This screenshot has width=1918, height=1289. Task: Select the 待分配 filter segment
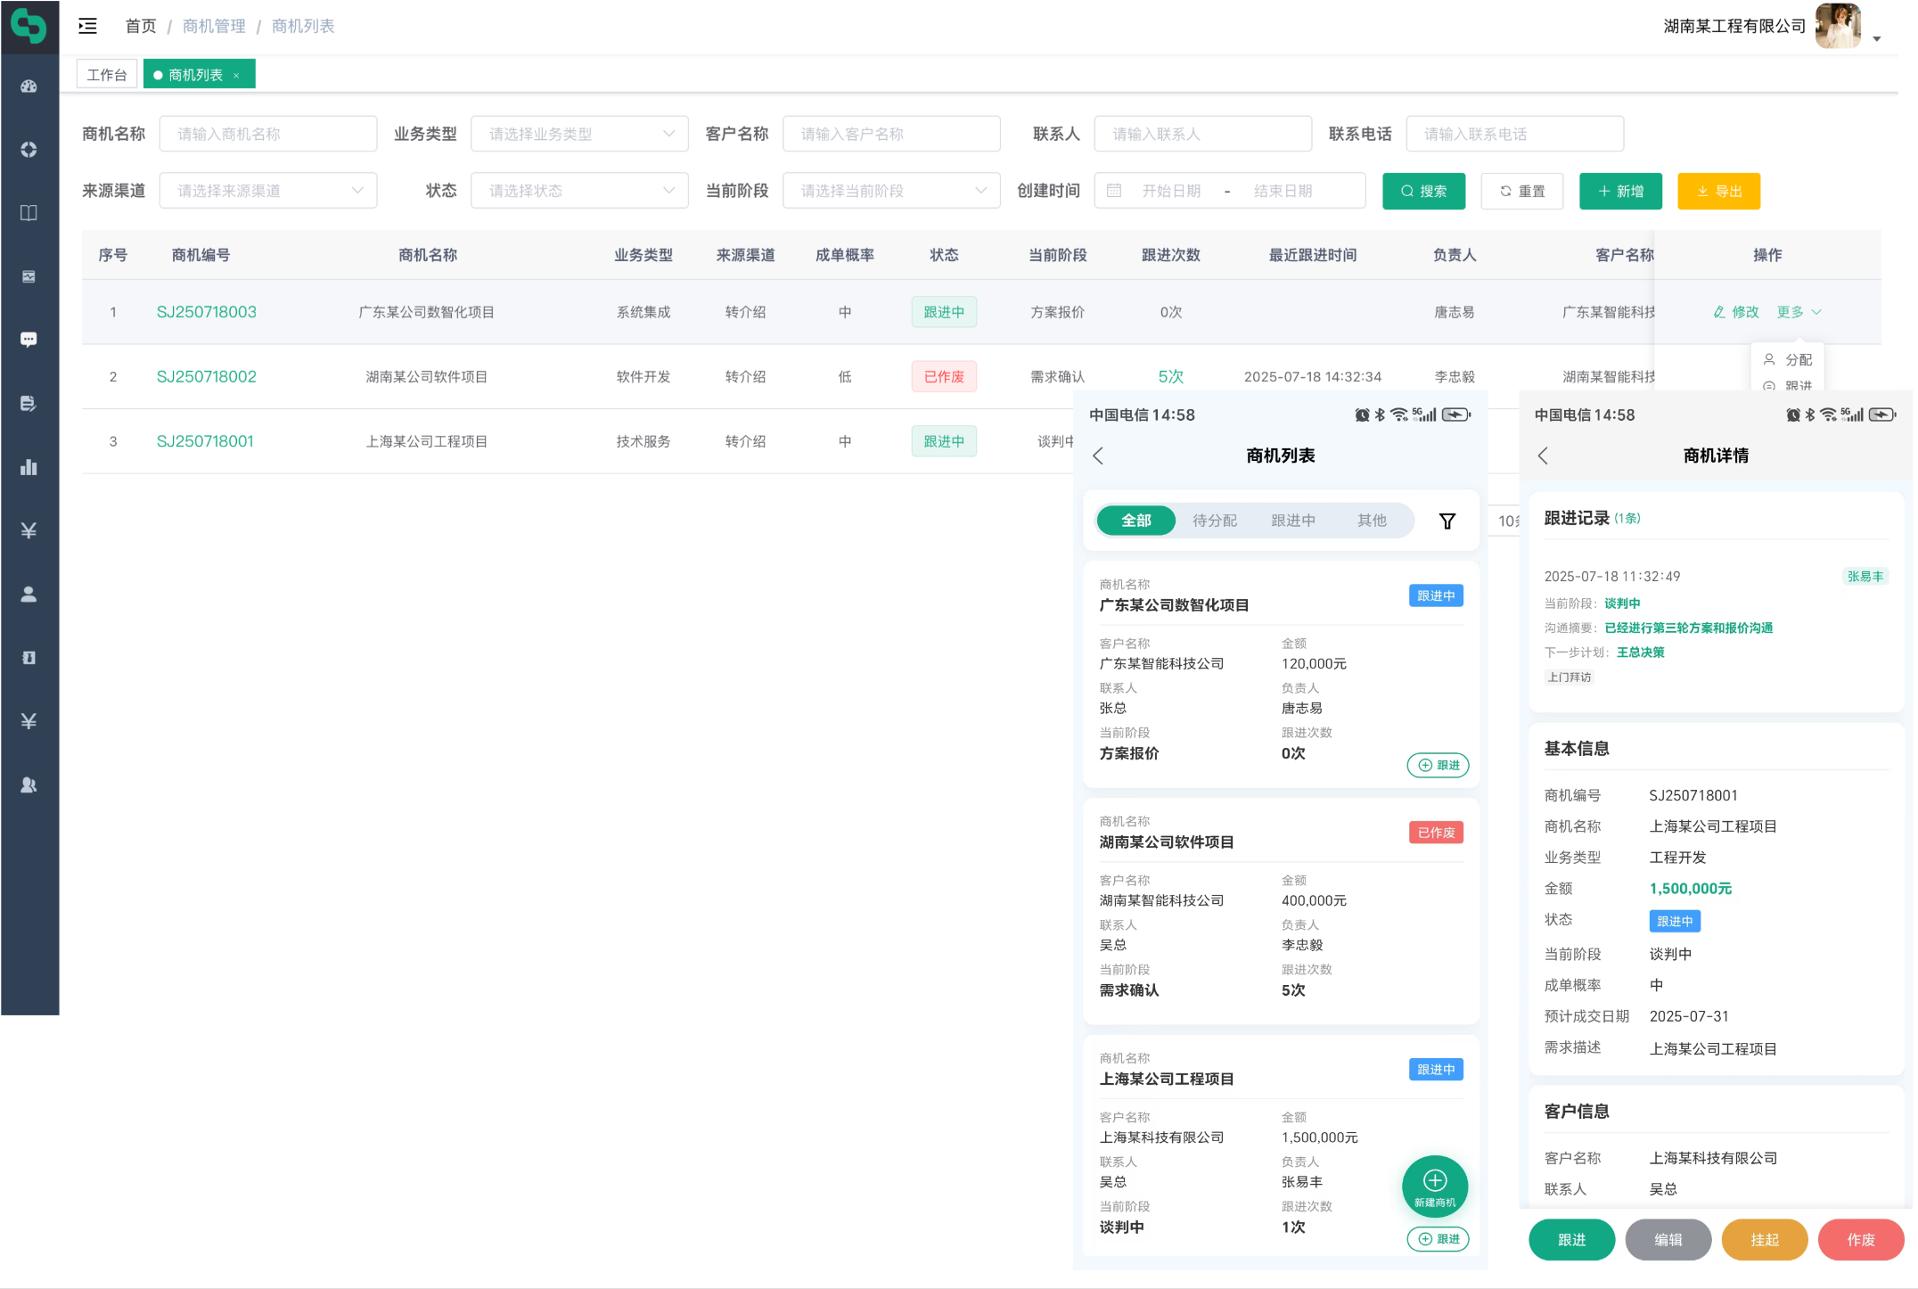[x=1214, y=521]
